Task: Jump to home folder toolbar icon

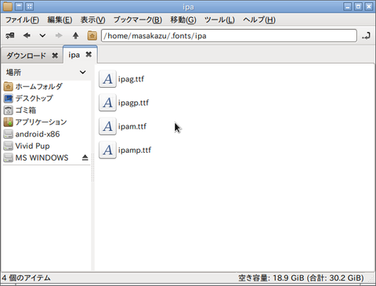Action: [92, 35]
